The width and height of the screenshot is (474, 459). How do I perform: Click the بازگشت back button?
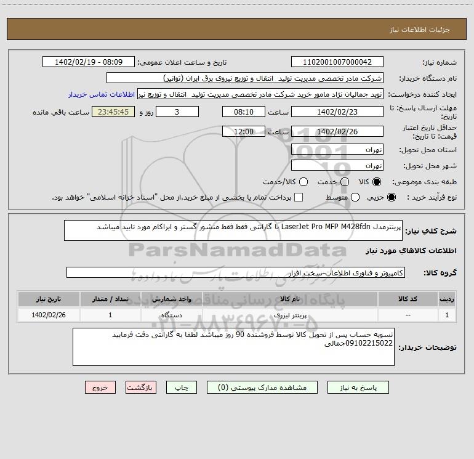coord(141,388)
